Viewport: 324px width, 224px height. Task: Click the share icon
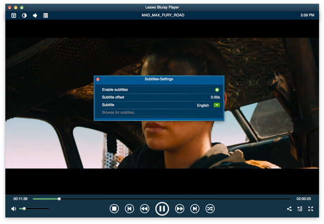(289, 209)
